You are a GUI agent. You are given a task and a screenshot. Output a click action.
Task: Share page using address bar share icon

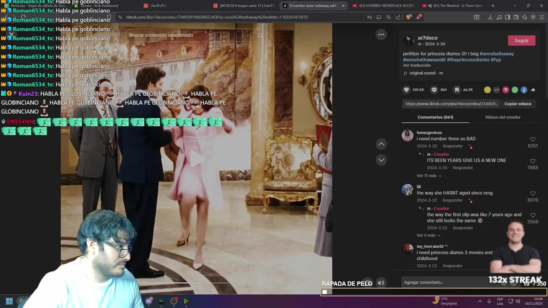[x=398, y=17]
